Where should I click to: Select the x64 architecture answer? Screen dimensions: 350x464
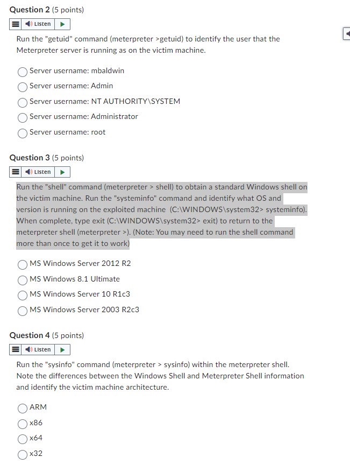(22, 439)
